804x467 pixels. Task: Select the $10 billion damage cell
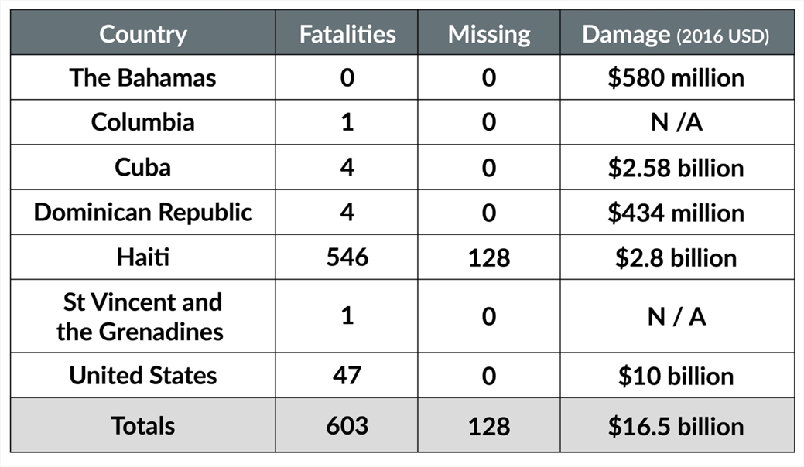[676, 376]
